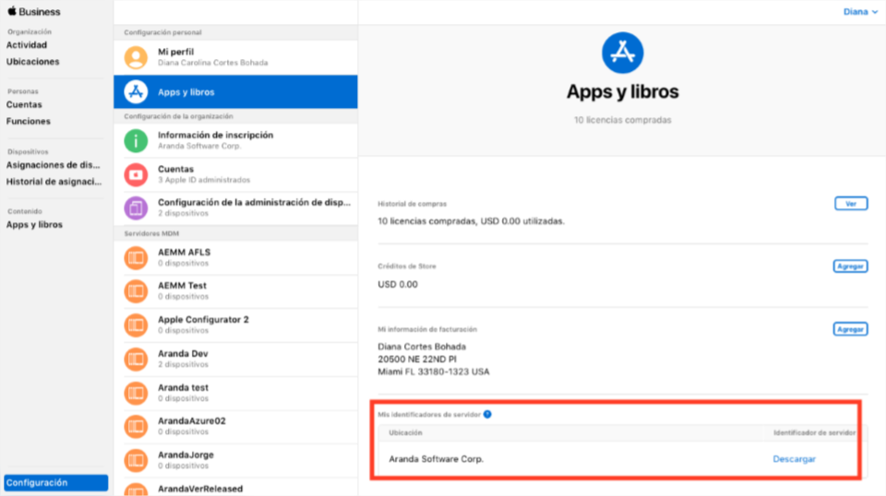Click the USD 0.00 store credit value
This screenshot has width=886, height=496.
pyautogui.click(x=398, y=284)
